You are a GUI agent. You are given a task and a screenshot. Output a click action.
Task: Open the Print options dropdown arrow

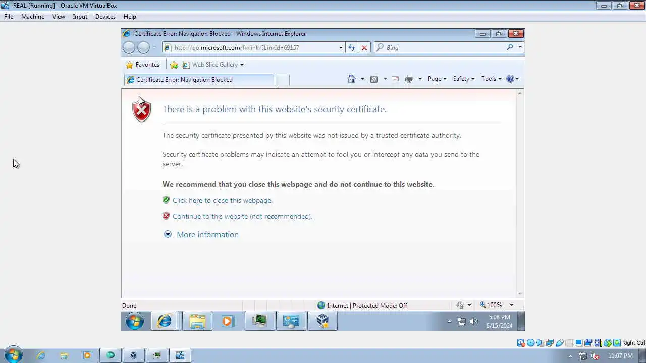click(x=420, y=79)
